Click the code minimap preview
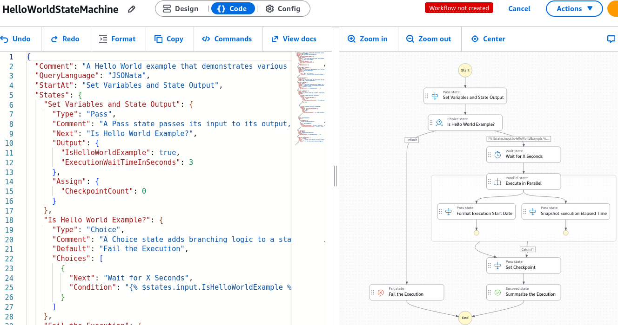618x325 pixels. pos(310,98)
